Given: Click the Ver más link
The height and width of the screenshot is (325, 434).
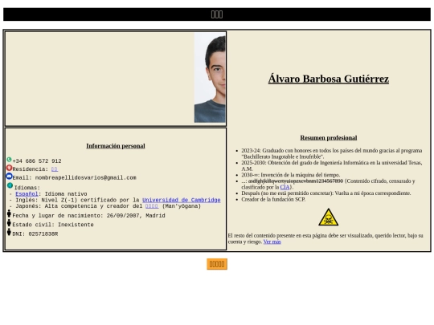Looking at the screenshot, I should [272, 242].
